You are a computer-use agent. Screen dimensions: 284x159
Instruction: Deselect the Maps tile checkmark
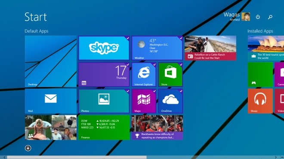(x=154, y=91)
